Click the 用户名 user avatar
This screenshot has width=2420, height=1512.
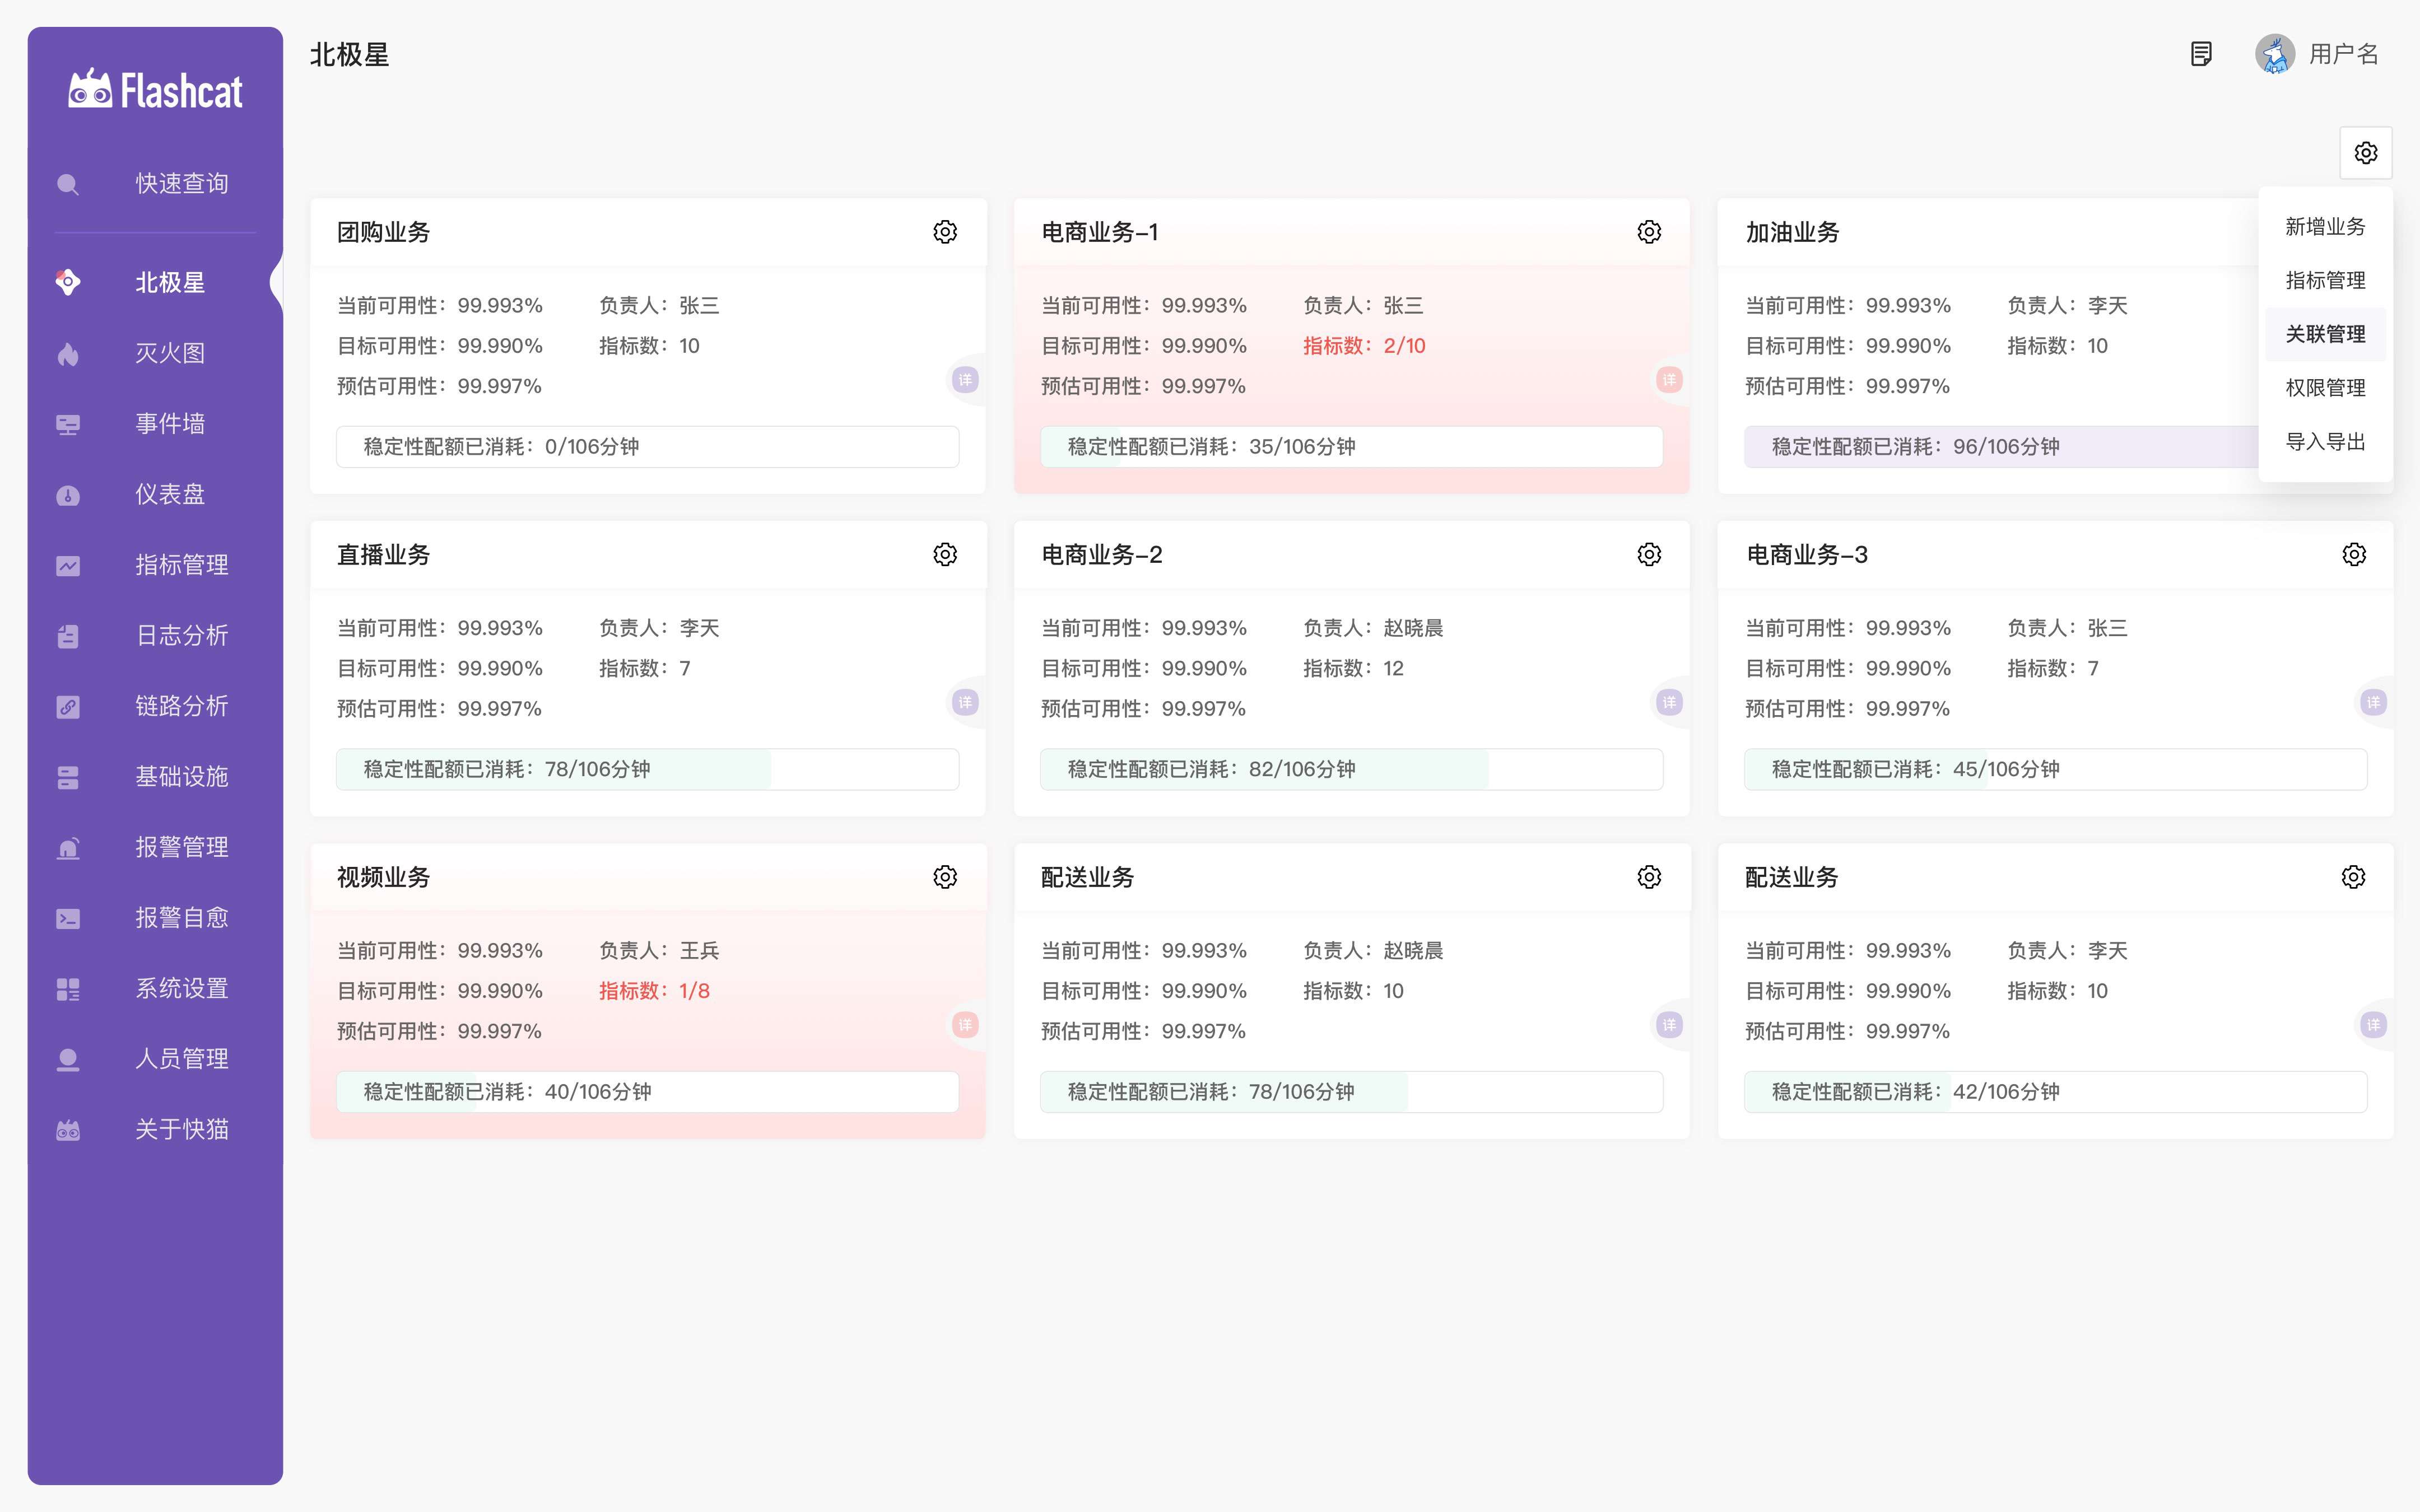point(2275,54)
